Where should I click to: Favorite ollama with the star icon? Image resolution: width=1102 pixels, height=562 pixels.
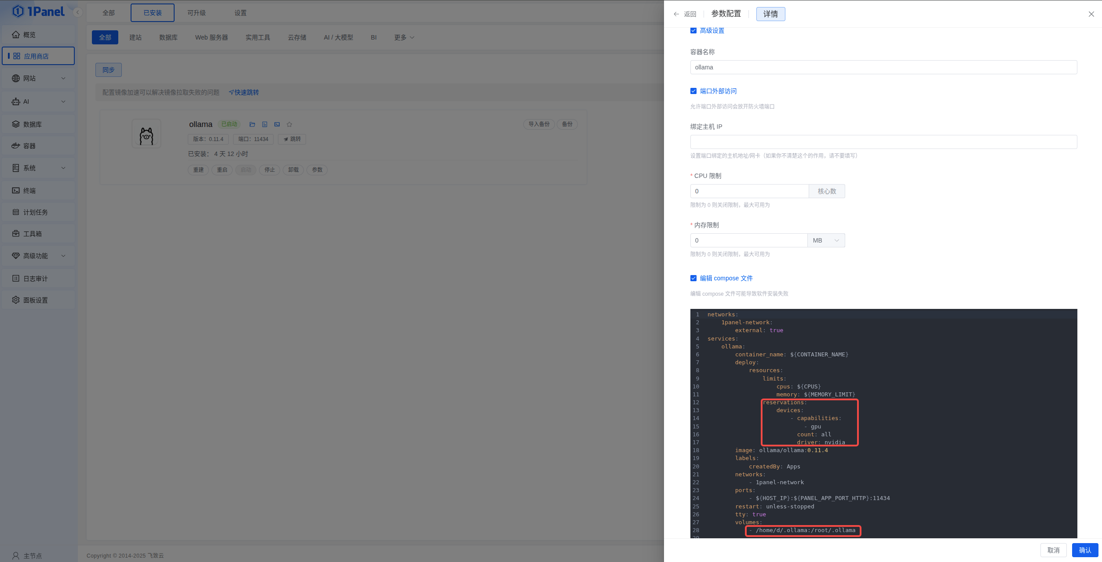click(x=289, y=124)
